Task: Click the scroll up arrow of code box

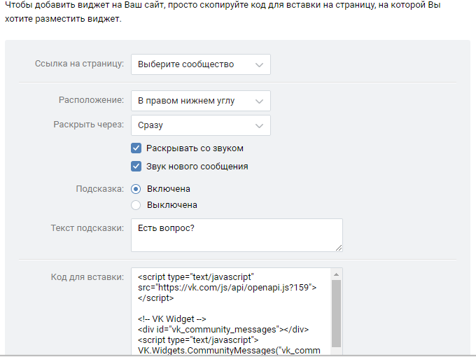Action: pos(337,274)
